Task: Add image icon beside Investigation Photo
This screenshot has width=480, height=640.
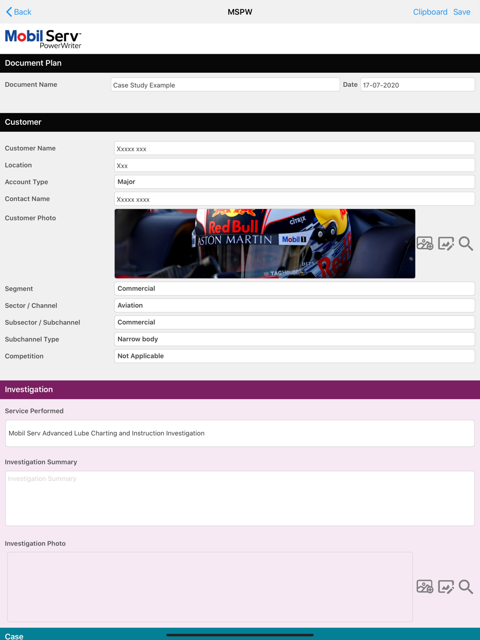Action: point(425,587)
